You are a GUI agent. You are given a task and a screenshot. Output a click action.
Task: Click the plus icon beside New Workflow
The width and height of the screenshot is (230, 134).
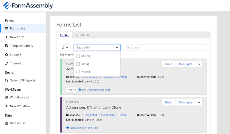pos(6,106)
